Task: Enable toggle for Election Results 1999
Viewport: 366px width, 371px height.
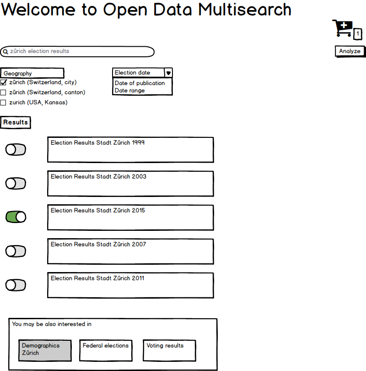Action: 16,149
